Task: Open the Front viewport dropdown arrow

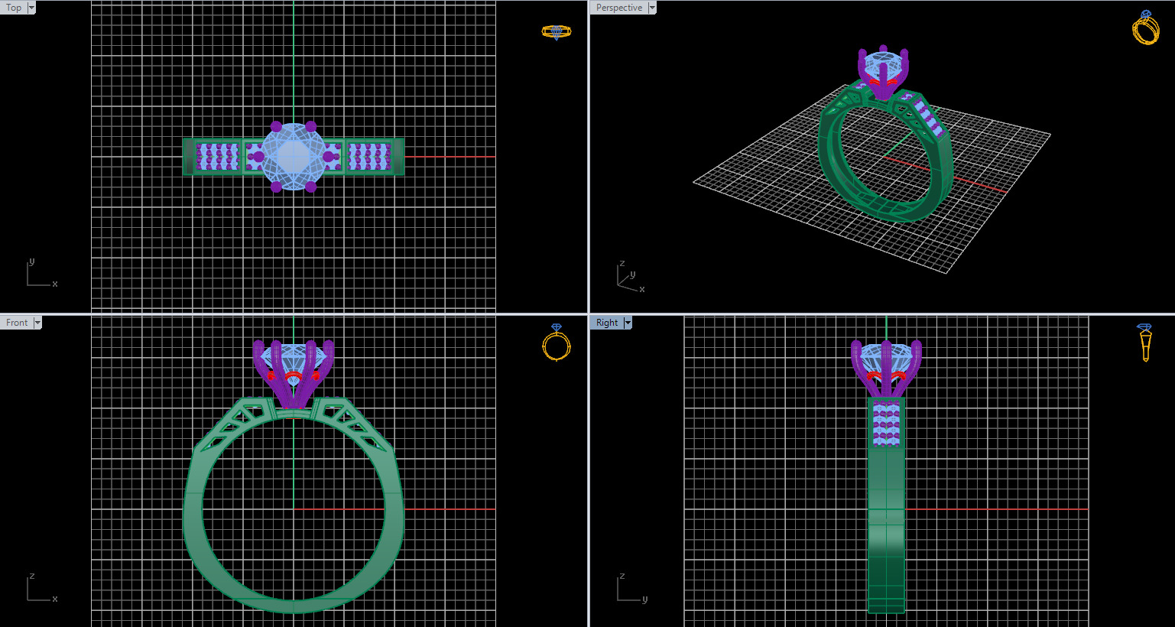Action: (37, 323)
